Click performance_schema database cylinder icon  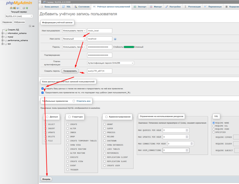6,40
